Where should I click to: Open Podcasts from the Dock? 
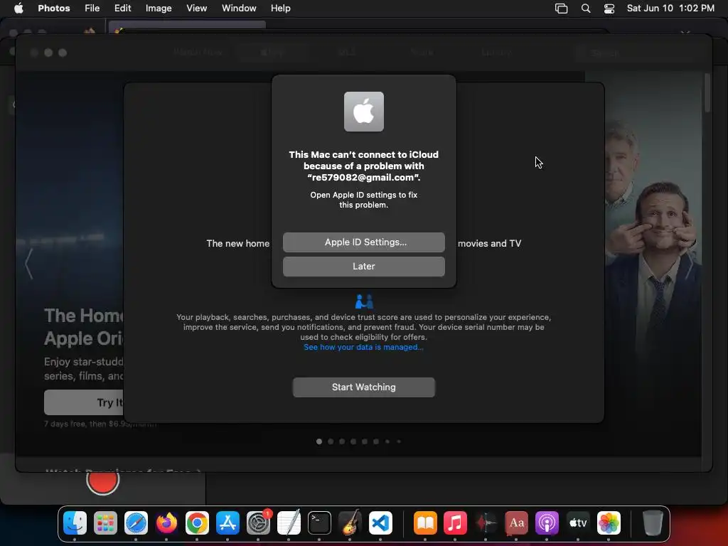547,523
